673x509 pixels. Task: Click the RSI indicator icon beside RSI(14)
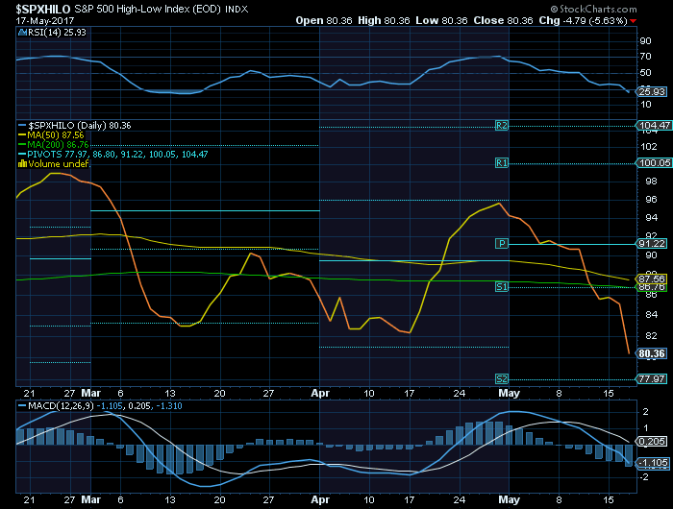pos(22,32)
